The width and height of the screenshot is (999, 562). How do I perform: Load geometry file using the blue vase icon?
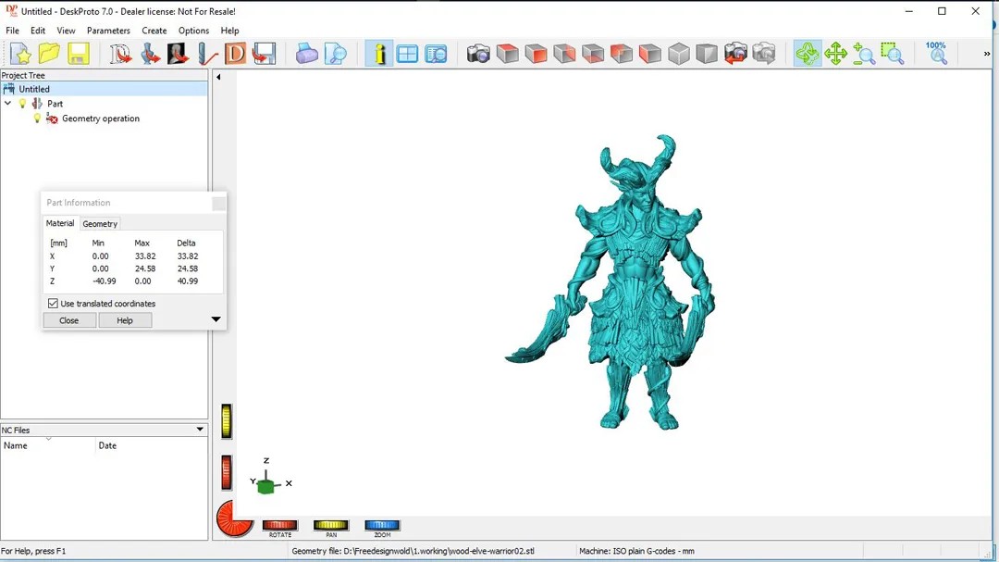(x=150, y=54)
